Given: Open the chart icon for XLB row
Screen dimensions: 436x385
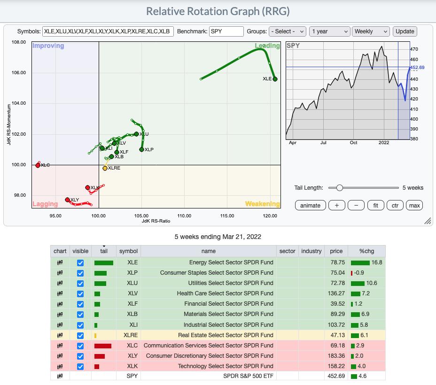Looking at the screenshot, I should (60, 314).
